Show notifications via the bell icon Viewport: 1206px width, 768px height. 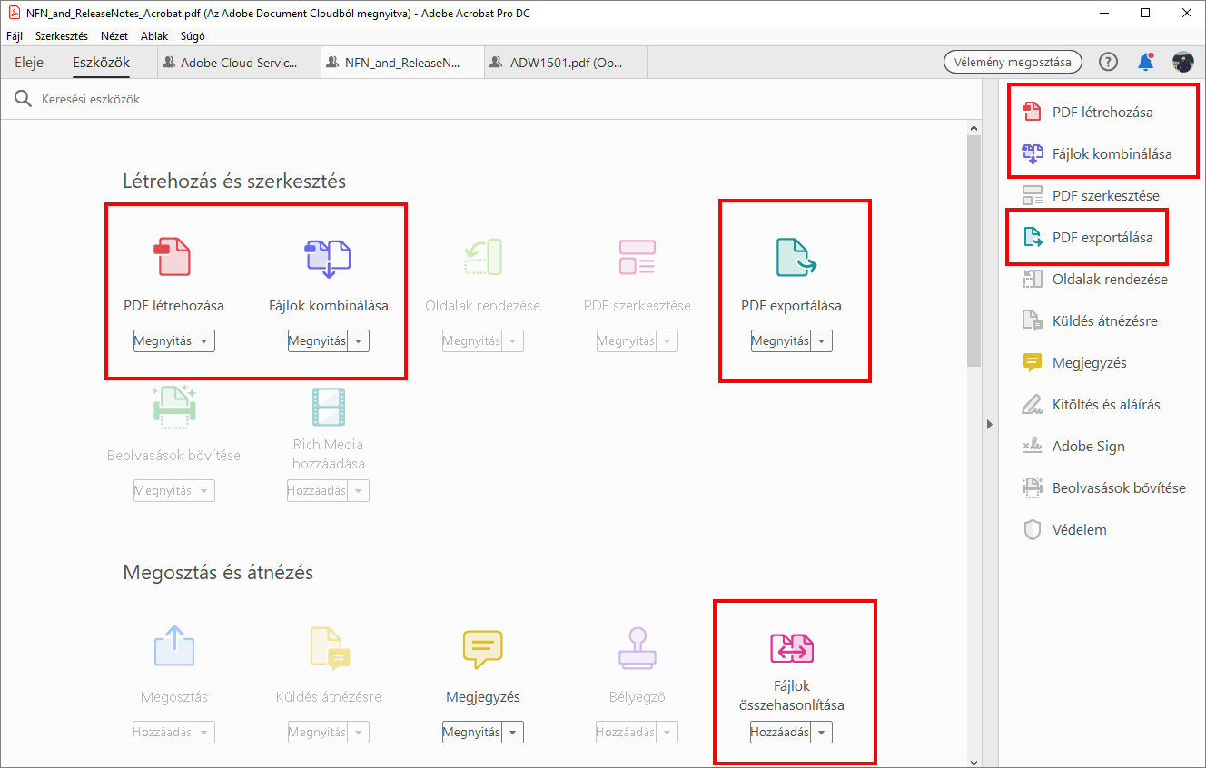tap(1146, 62)
